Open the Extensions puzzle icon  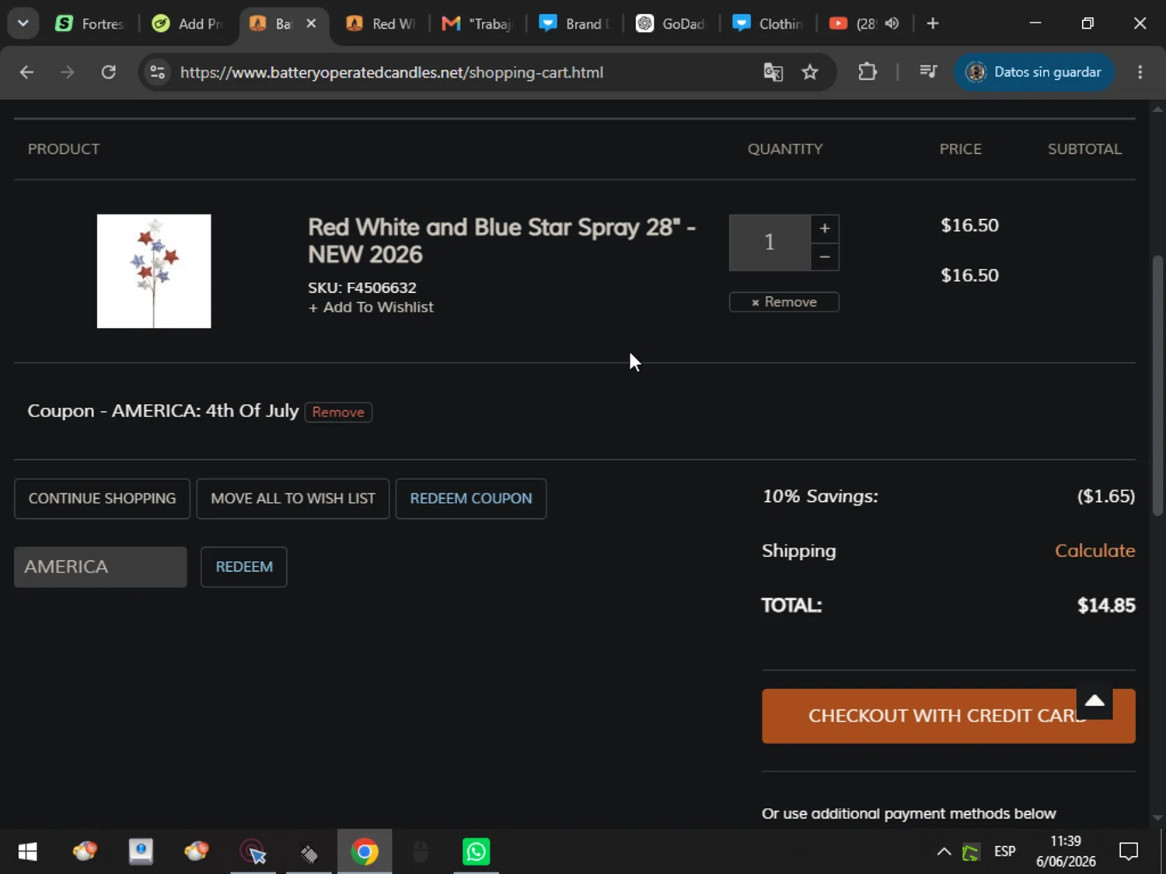point(868,72)
